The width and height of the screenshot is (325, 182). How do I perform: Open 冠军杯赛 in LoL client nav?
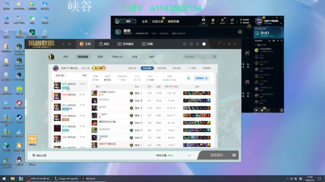coord(173,21)
